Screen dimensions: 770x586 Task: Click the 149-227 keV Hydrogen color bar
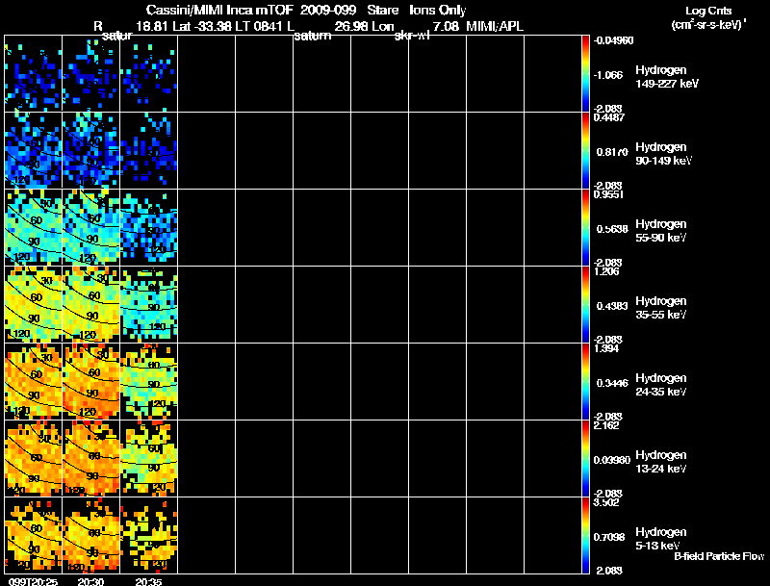pyautogui.click(x=586, y=73)
